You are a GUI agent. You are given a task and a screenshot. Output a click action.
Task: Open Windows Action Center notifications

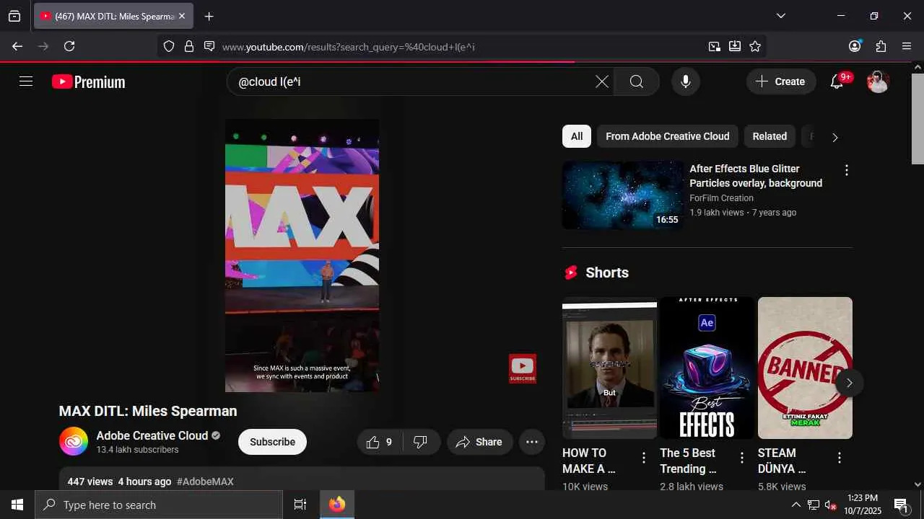pyautogui.click(x=901, y=505)
